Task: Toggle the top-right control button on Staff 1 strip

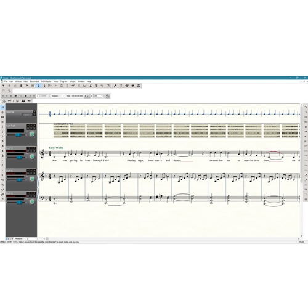Action: pyautogui.click(x=34, y=148)
